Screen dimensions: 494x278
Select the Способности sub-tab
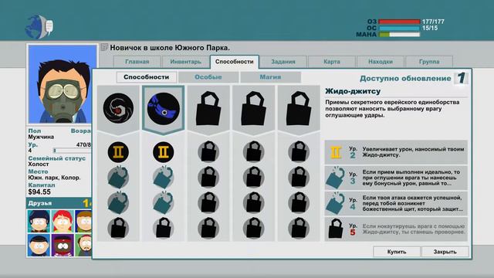click(146, 77)
